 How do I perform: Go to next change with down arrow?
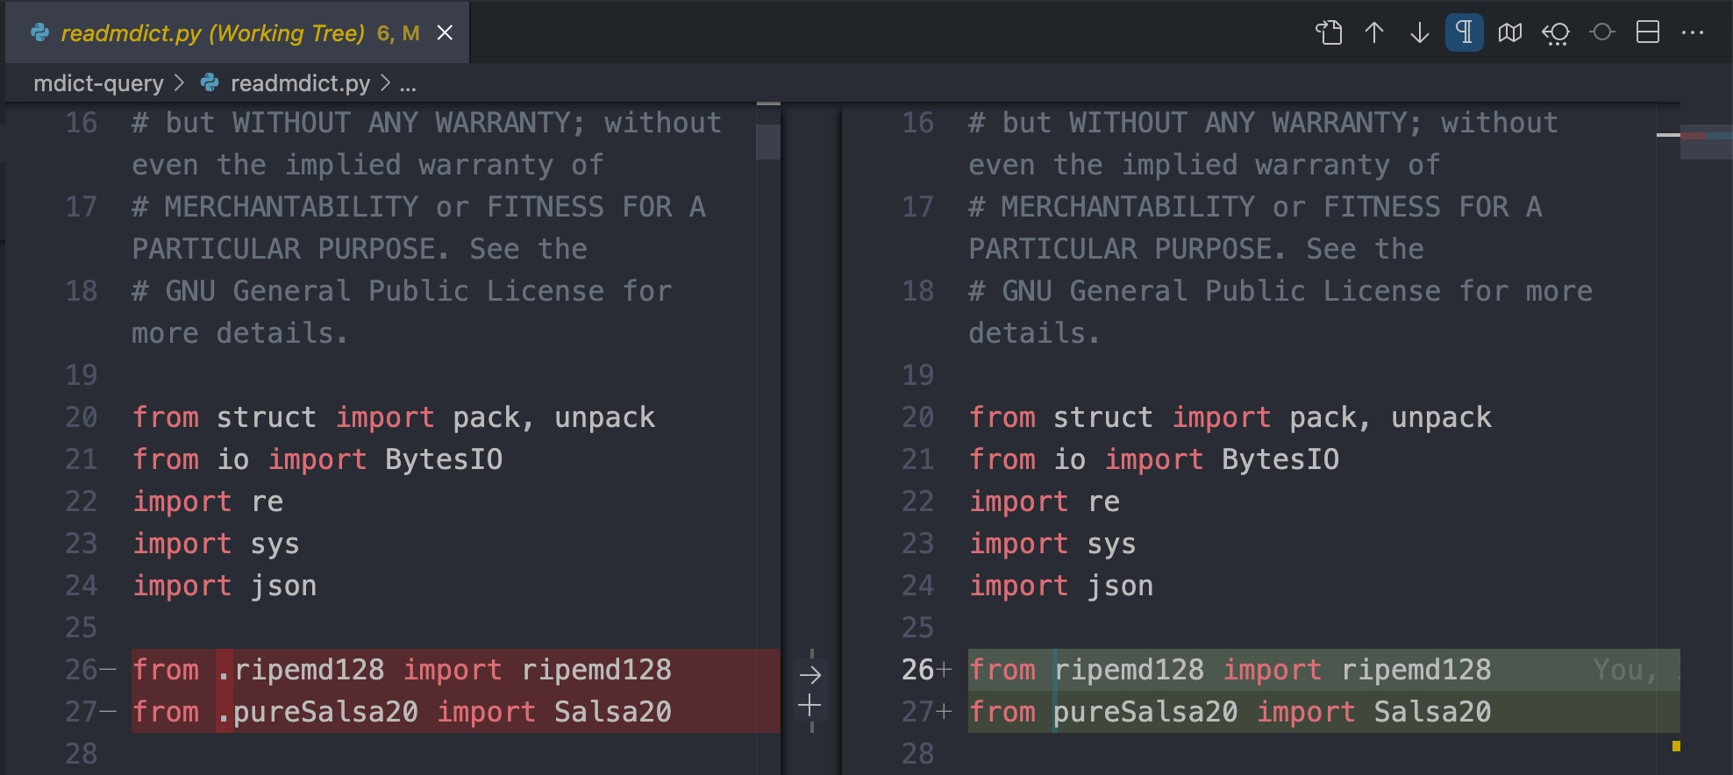1420,33
